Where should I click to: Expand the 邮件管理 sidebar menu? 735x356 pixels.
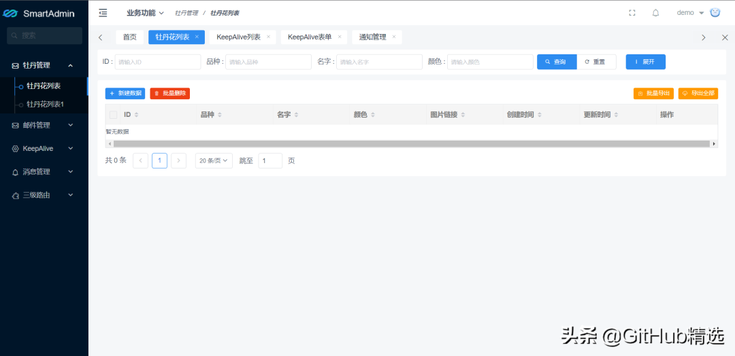pyautogui.click(x=44, y=125)
